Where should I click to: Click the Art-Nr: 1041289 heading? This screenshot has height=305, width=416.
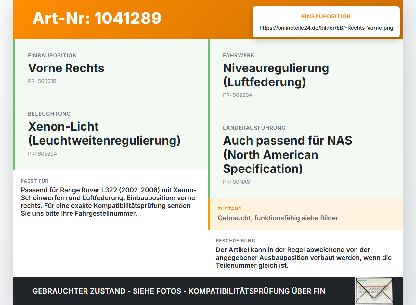click(97, 18)
